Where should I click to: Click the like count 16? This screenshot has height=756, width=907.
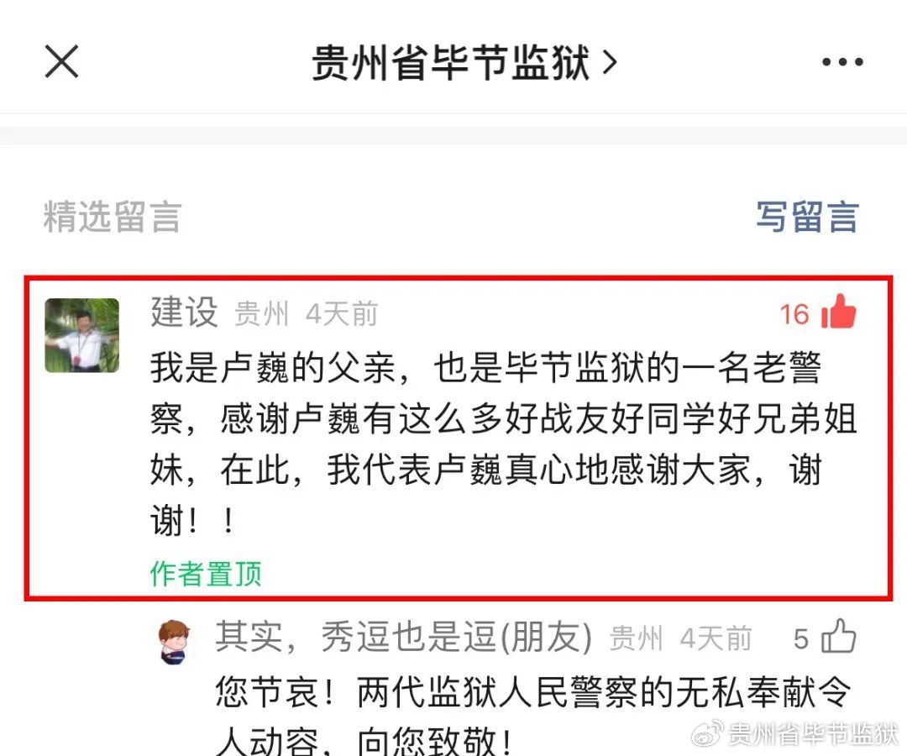(x=794, y=315)
